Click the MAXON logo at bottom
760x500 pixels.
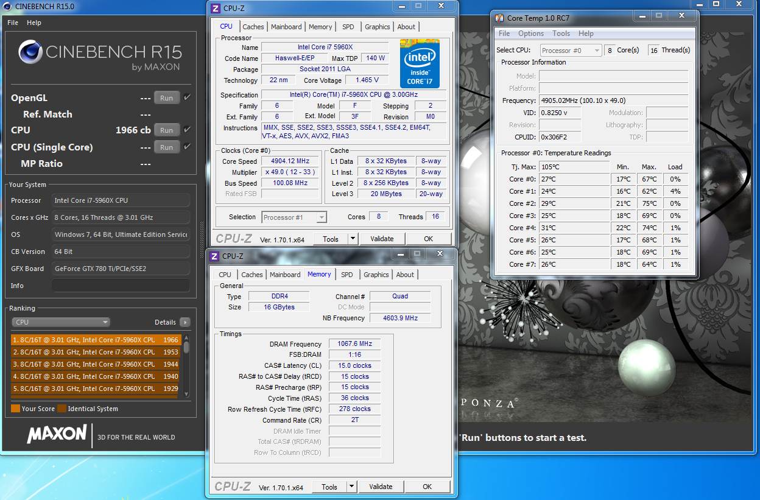[x=57, y=434]
